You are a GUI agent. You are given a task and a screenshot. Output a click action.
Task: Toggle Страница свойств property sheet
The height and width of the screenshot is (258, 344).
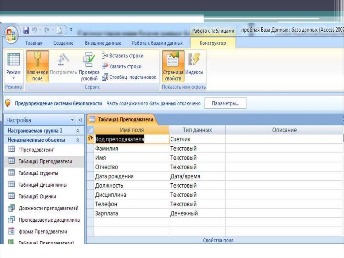[173, 66]
